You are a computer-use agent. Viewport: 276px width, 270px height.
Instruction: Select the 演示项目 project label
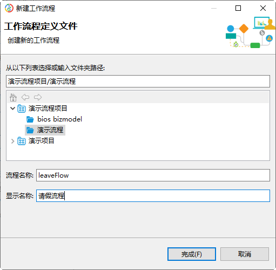41,141
